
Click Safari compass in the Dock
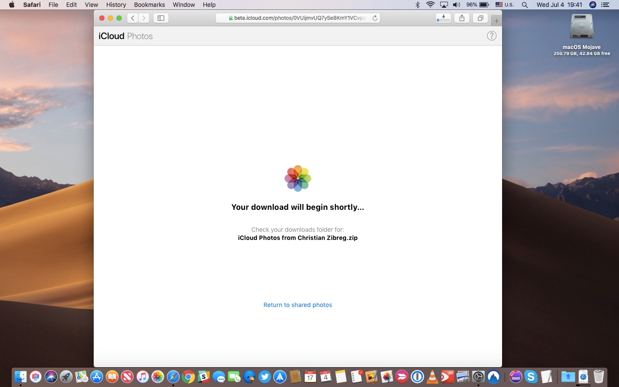(x=173, y=377)
